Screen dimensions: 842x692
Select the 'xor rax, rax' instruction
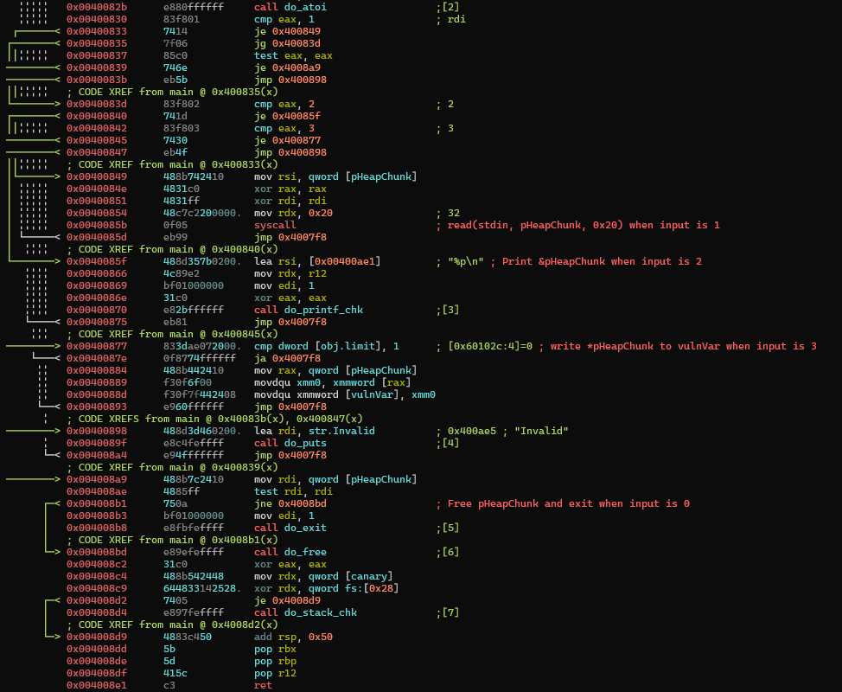pyautogui.click(x=290, y=189)
